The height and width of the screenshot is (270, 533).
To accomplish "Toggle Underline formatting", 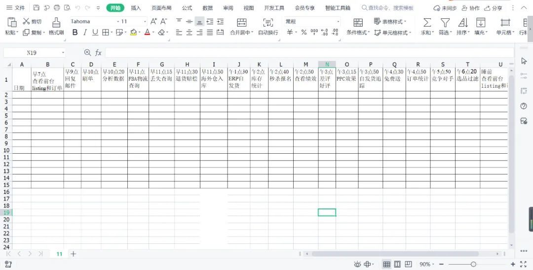I will 95,33.
